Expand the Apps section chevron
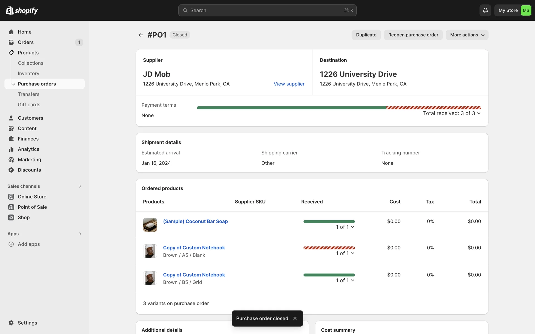 click(80, 234)
